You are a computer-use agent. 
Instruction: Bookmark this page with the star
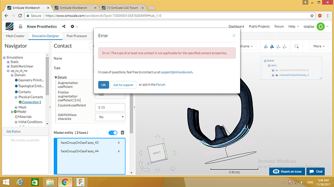[x=312, y=15]
